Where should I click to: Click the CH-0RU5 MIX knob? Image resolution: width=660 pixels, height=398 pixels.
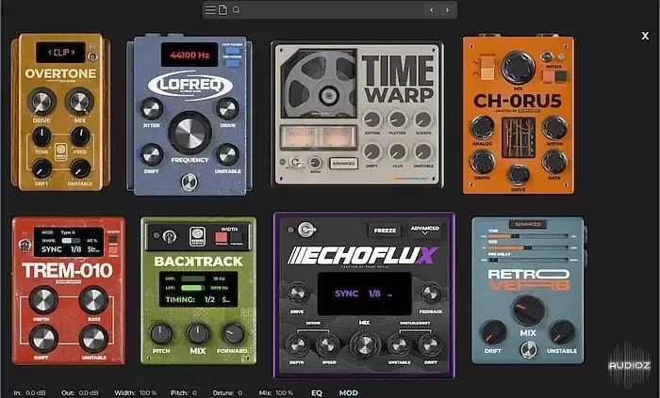[519, 67]
